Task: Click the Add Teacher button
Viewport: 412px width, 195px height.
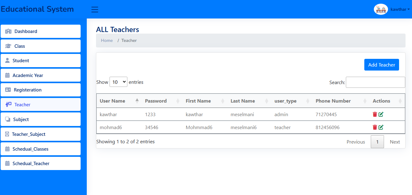Action: coord(382,65)
